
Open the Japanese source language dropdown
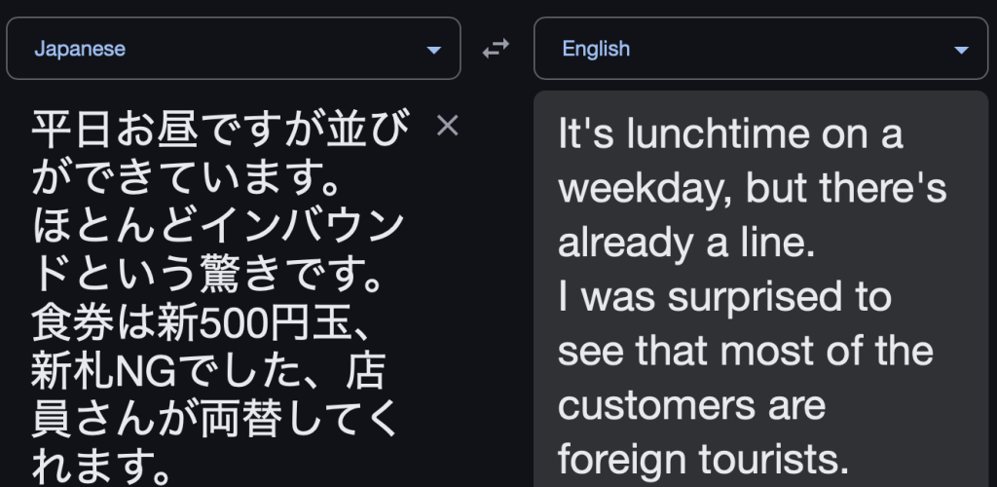click(233, 49)
